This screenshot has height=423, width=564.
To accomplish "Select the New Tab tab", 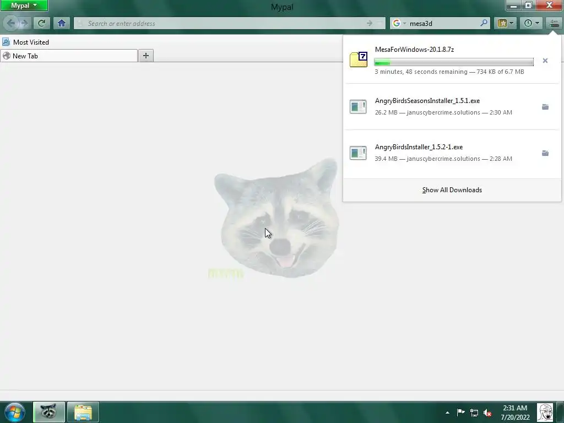I will 69,56.
